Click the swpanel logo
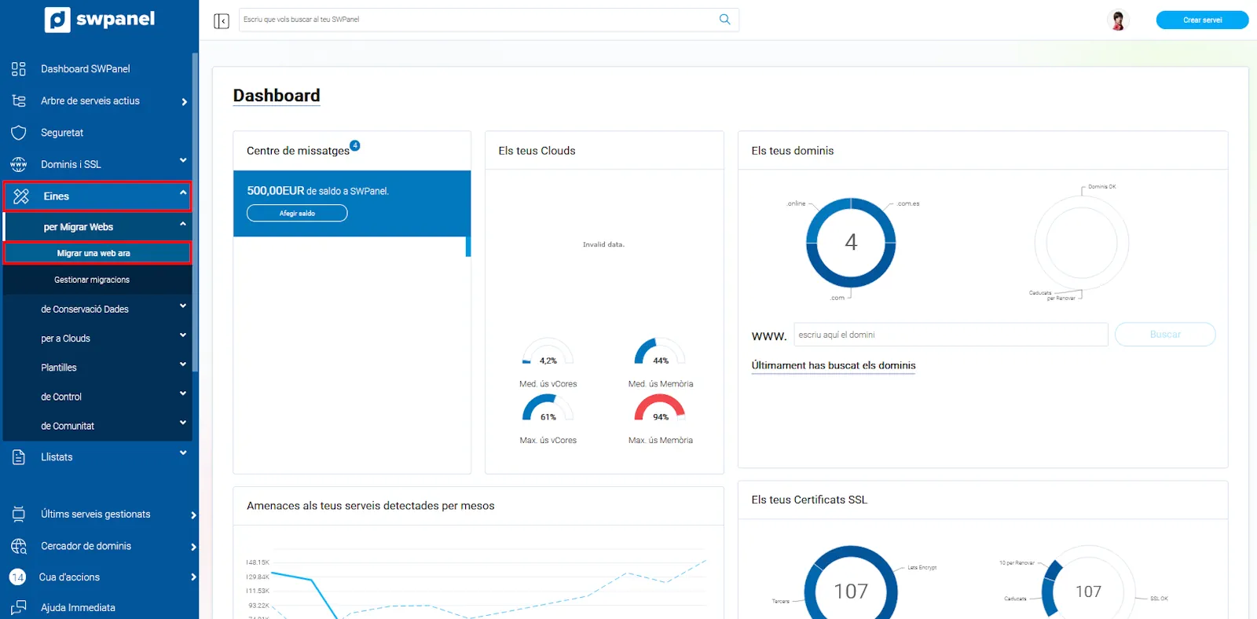 pyautogui.click(x=100, y=20)
